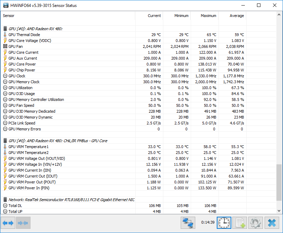Select the GPU Memory Errors row label
283x233 pixels.
(25, 129)
